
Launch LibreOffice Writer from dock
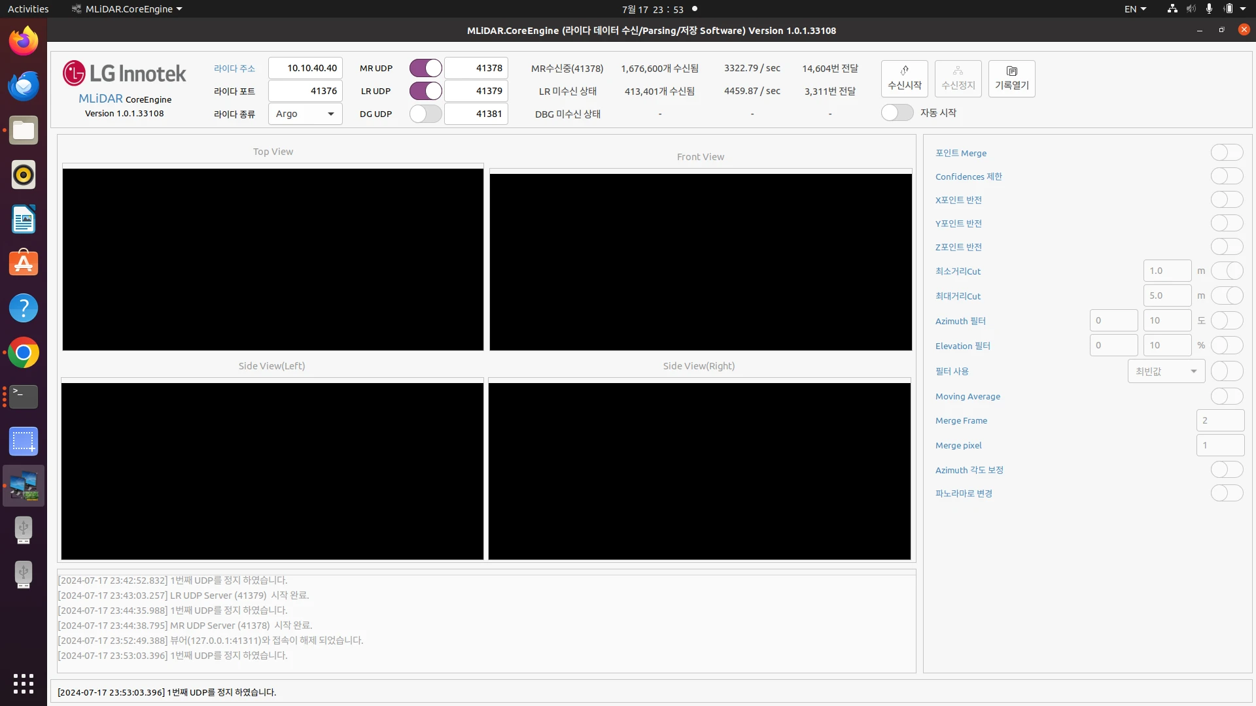(24, 219)
